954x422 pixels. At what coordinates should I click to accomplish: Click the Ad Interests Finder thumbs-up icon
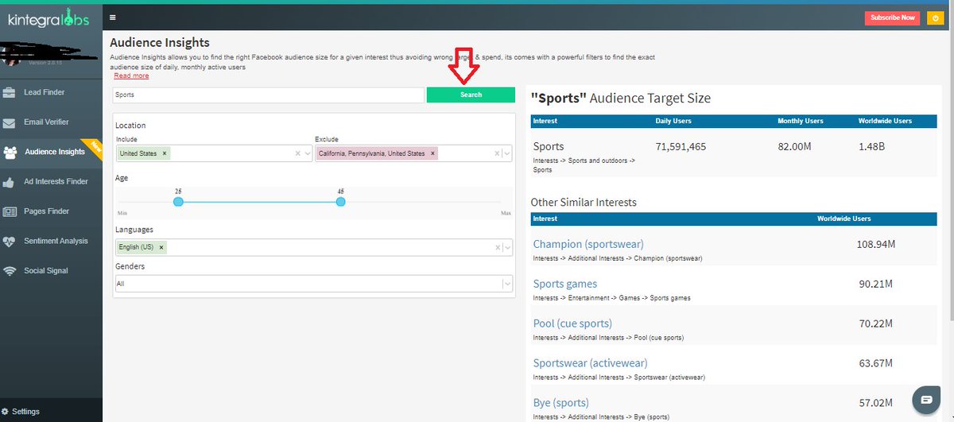click(x=10, y=182)
